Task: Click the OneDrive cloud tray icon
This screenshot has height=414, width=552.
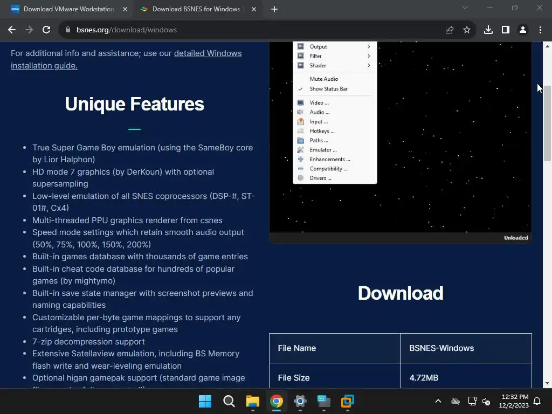Action: 456,401
